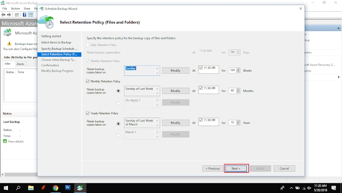Click the Azure Backup drive logo in the console
Screen dimensions: 342x193
point(7,33)
